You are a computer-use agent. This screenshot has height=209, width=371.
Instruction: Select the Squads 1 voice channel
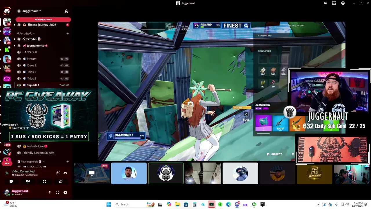tap(43, 85)
